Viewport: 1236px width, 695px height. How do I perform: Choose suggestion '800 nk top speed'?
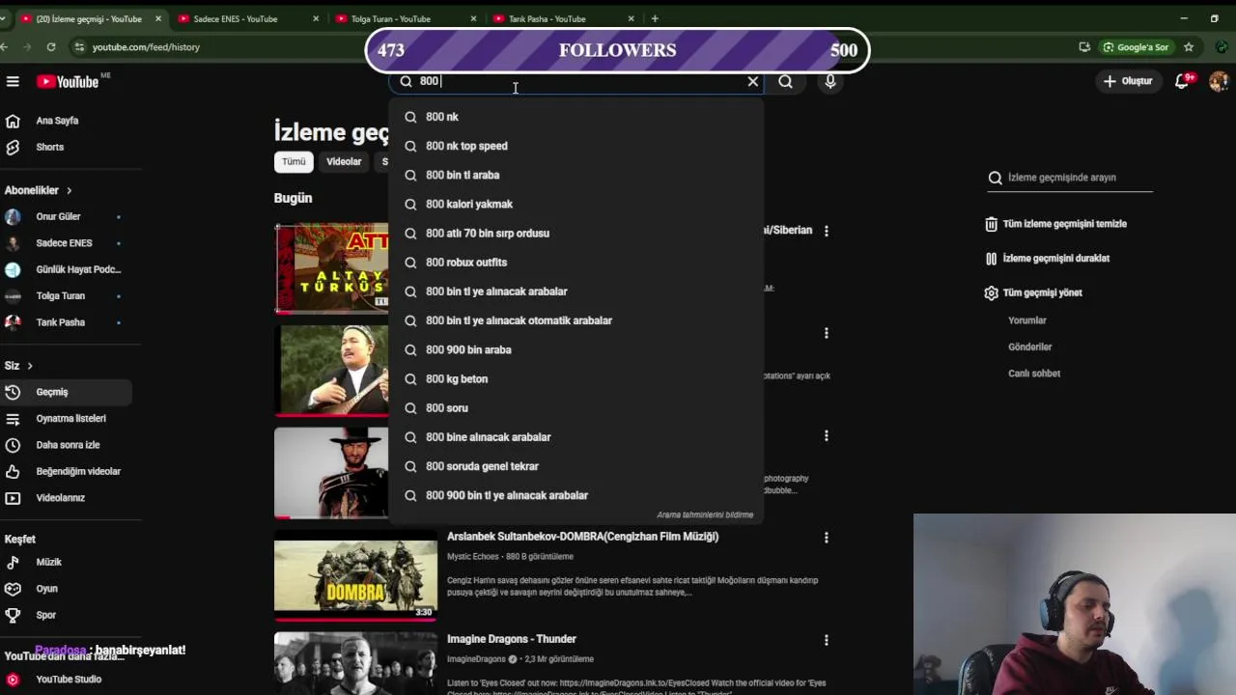(x=576, y=146)
